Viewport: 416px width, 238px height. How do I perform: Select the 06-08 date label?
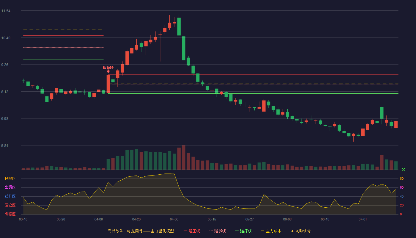tap(287, 219)
